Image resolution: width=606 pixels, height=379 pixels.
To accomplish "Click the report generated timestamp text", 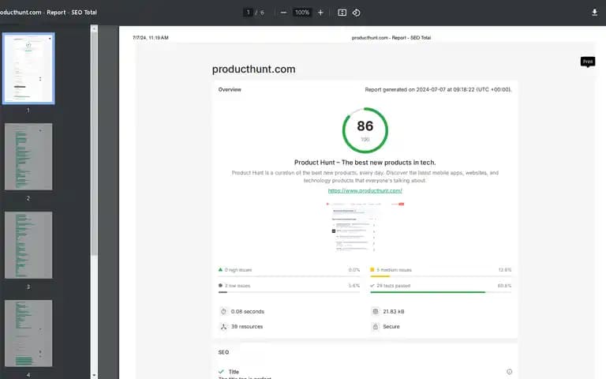I will (x=438, y=89).
